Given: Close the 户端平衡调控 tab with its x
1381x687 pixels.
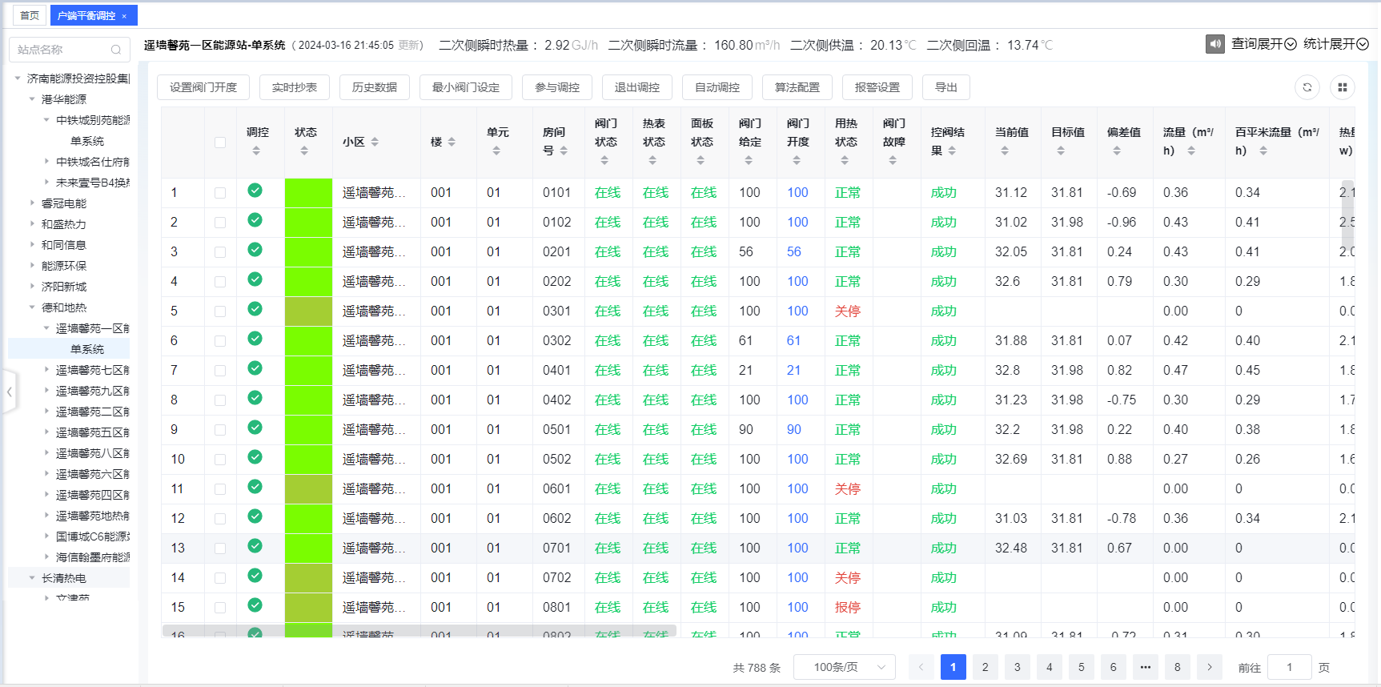Looking at the screenshot, I should 124,16.
